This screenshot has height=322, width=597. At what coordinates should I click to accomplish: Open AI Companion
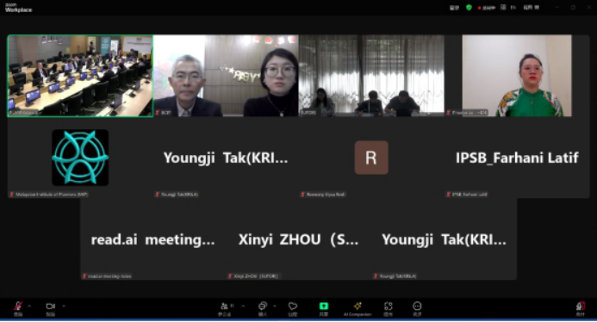click(x=358, y=308)
